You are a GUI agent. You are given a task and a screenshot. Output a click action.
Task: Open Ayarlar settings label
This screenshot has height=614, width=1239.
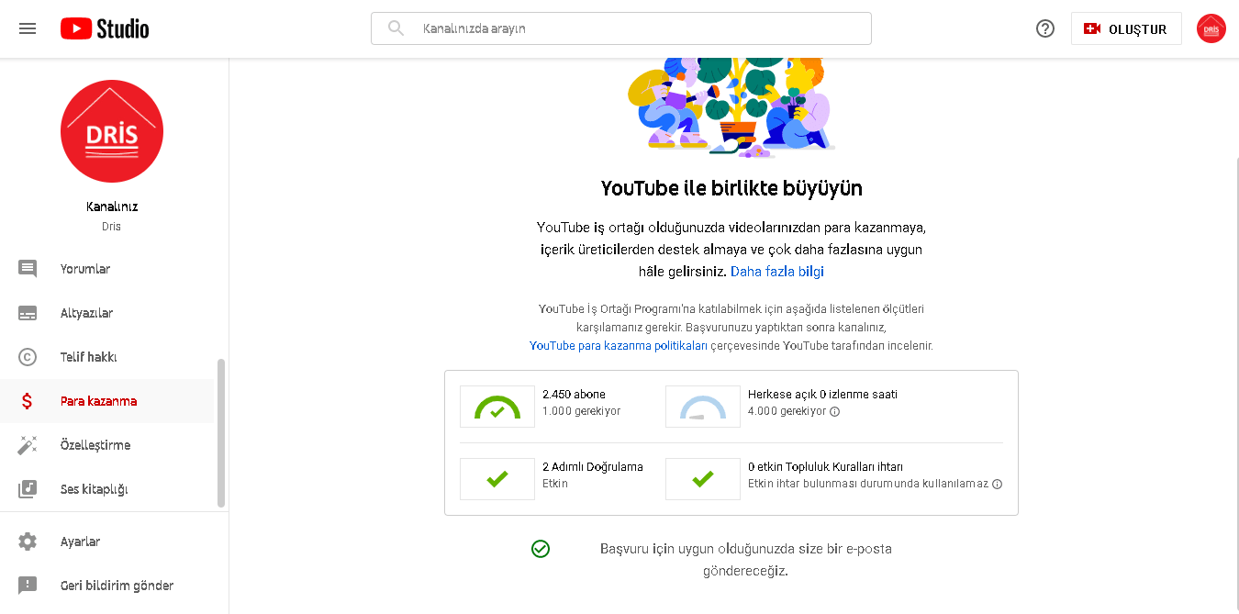[x=80, y=541]
